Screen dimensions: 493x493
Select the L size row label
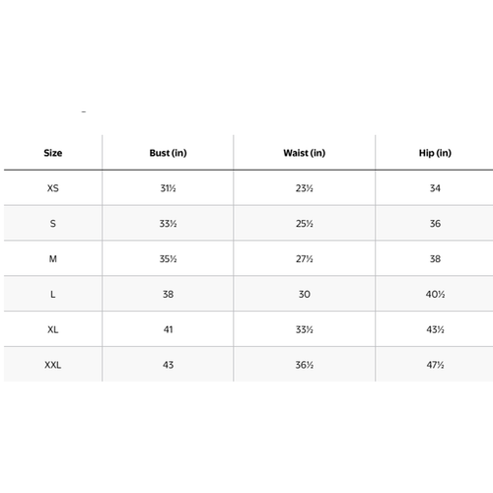[53, 294]
